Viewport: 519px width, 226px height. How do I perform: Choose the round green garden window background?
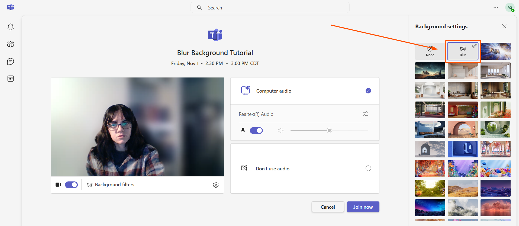tap(495, 129)
